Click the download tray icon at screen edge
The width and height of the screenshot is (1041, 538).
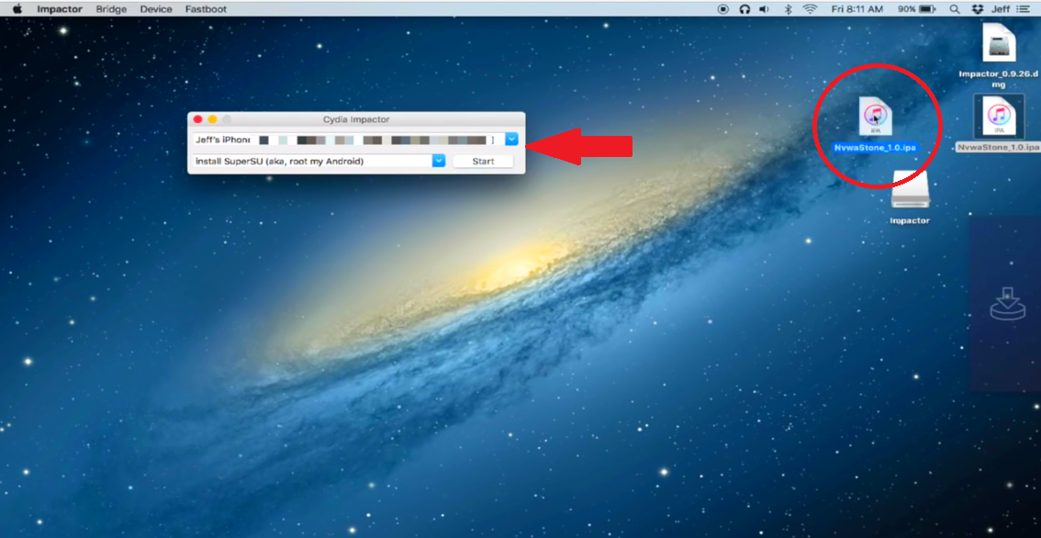pyautogui.click(x=1007, y=304)
